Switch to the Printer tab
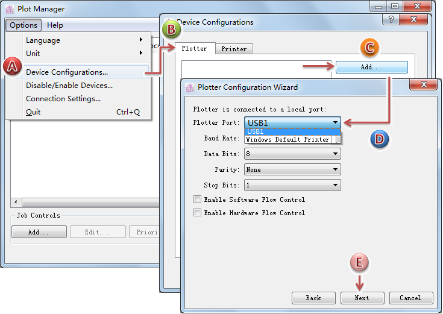 (x=233, y=49)
